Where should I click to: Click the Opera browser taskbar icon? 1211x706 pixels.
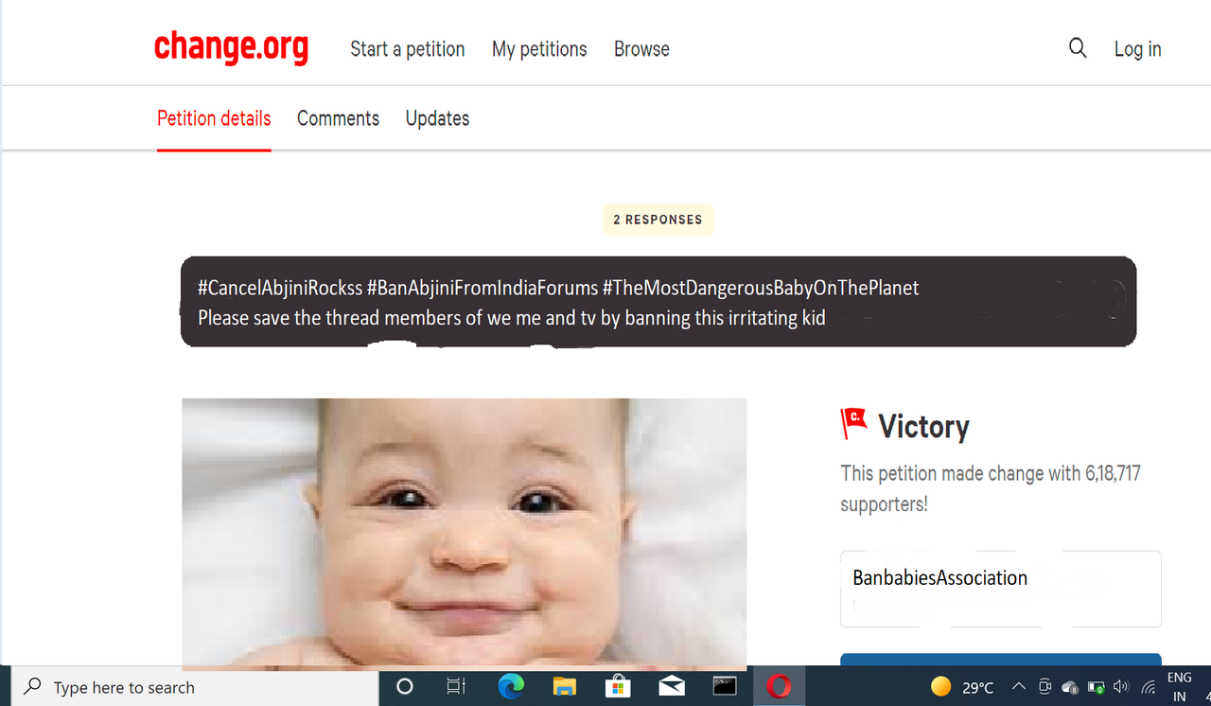[779, 686]
